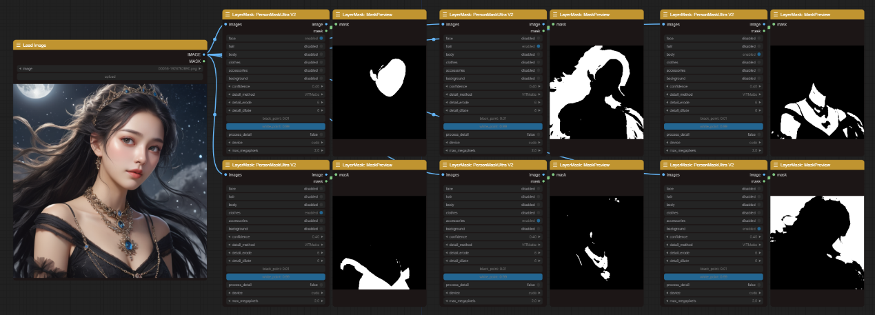Click the upload button in Load Image

pyautogui.click(x=110, y=77)
